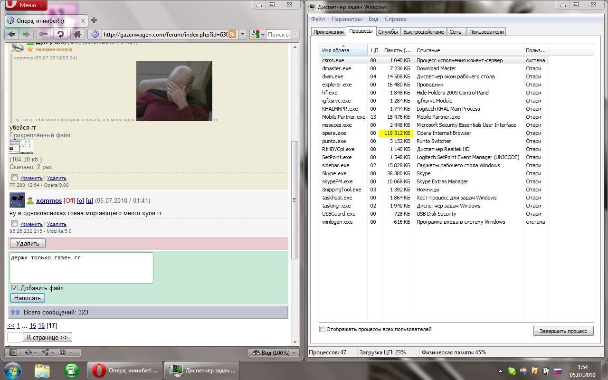
Task: Open the xommos username link
Action: point(49,200)
